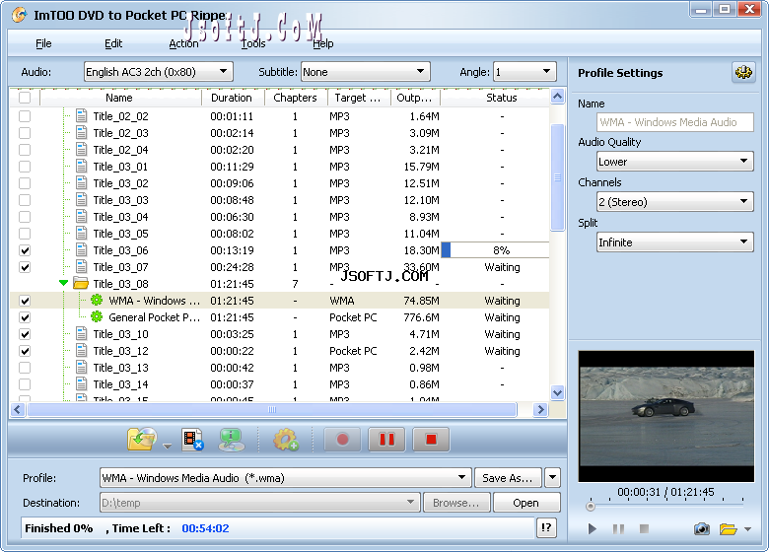The height and width of the screenshot is (552, 769).
Task: Collapse the Title_03_08 tree node
Action: (63, 283)
